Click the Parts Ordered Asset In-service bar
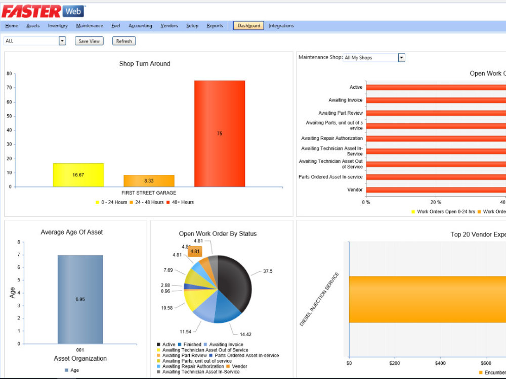Screen dimensions: 506x379 (436, 177)
